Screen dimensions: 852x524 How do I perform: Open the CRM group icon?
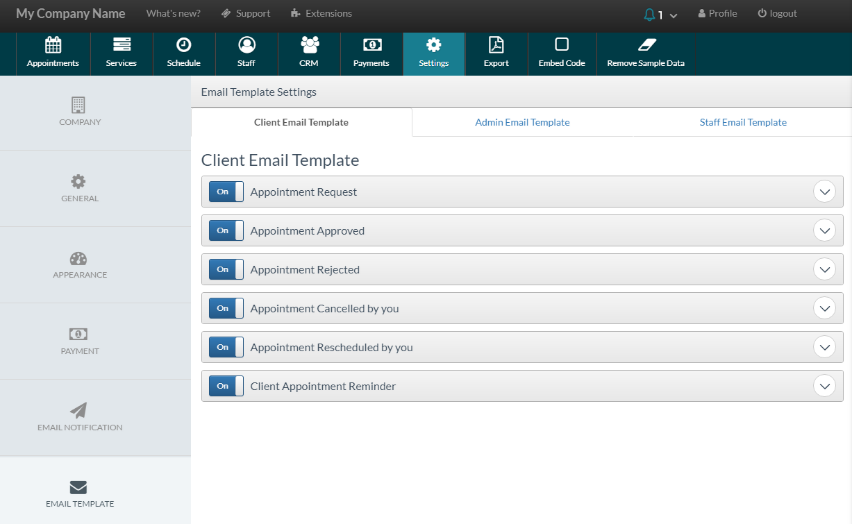pyautogui.click(x=309, y=45)
